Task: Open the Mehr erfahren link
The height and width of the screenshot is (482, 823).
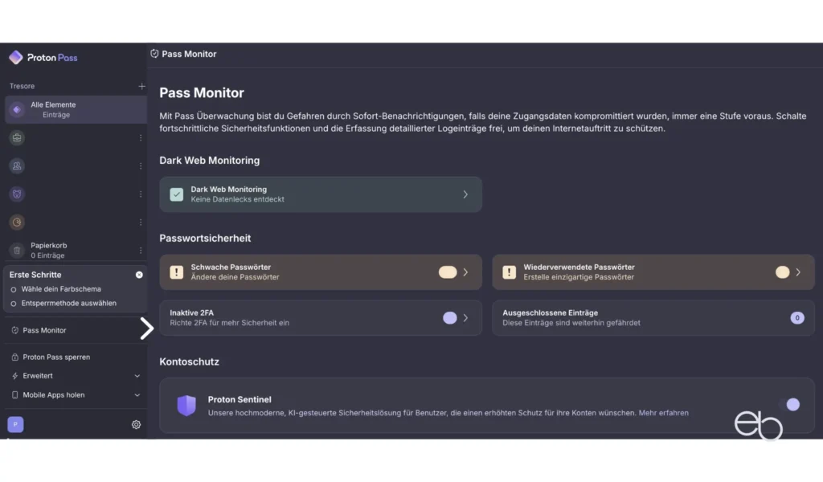Action: 666,412
